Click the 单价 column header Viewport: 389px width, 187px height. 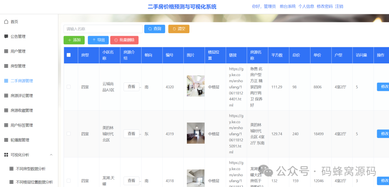pyautogui.click(x=321, y=55)
